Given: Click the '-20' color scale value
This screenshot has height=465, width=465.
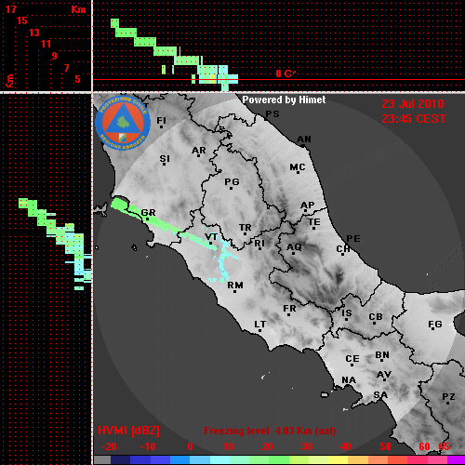Looking at the screenshot, I should pyautogui.click(x=109, y=446).
